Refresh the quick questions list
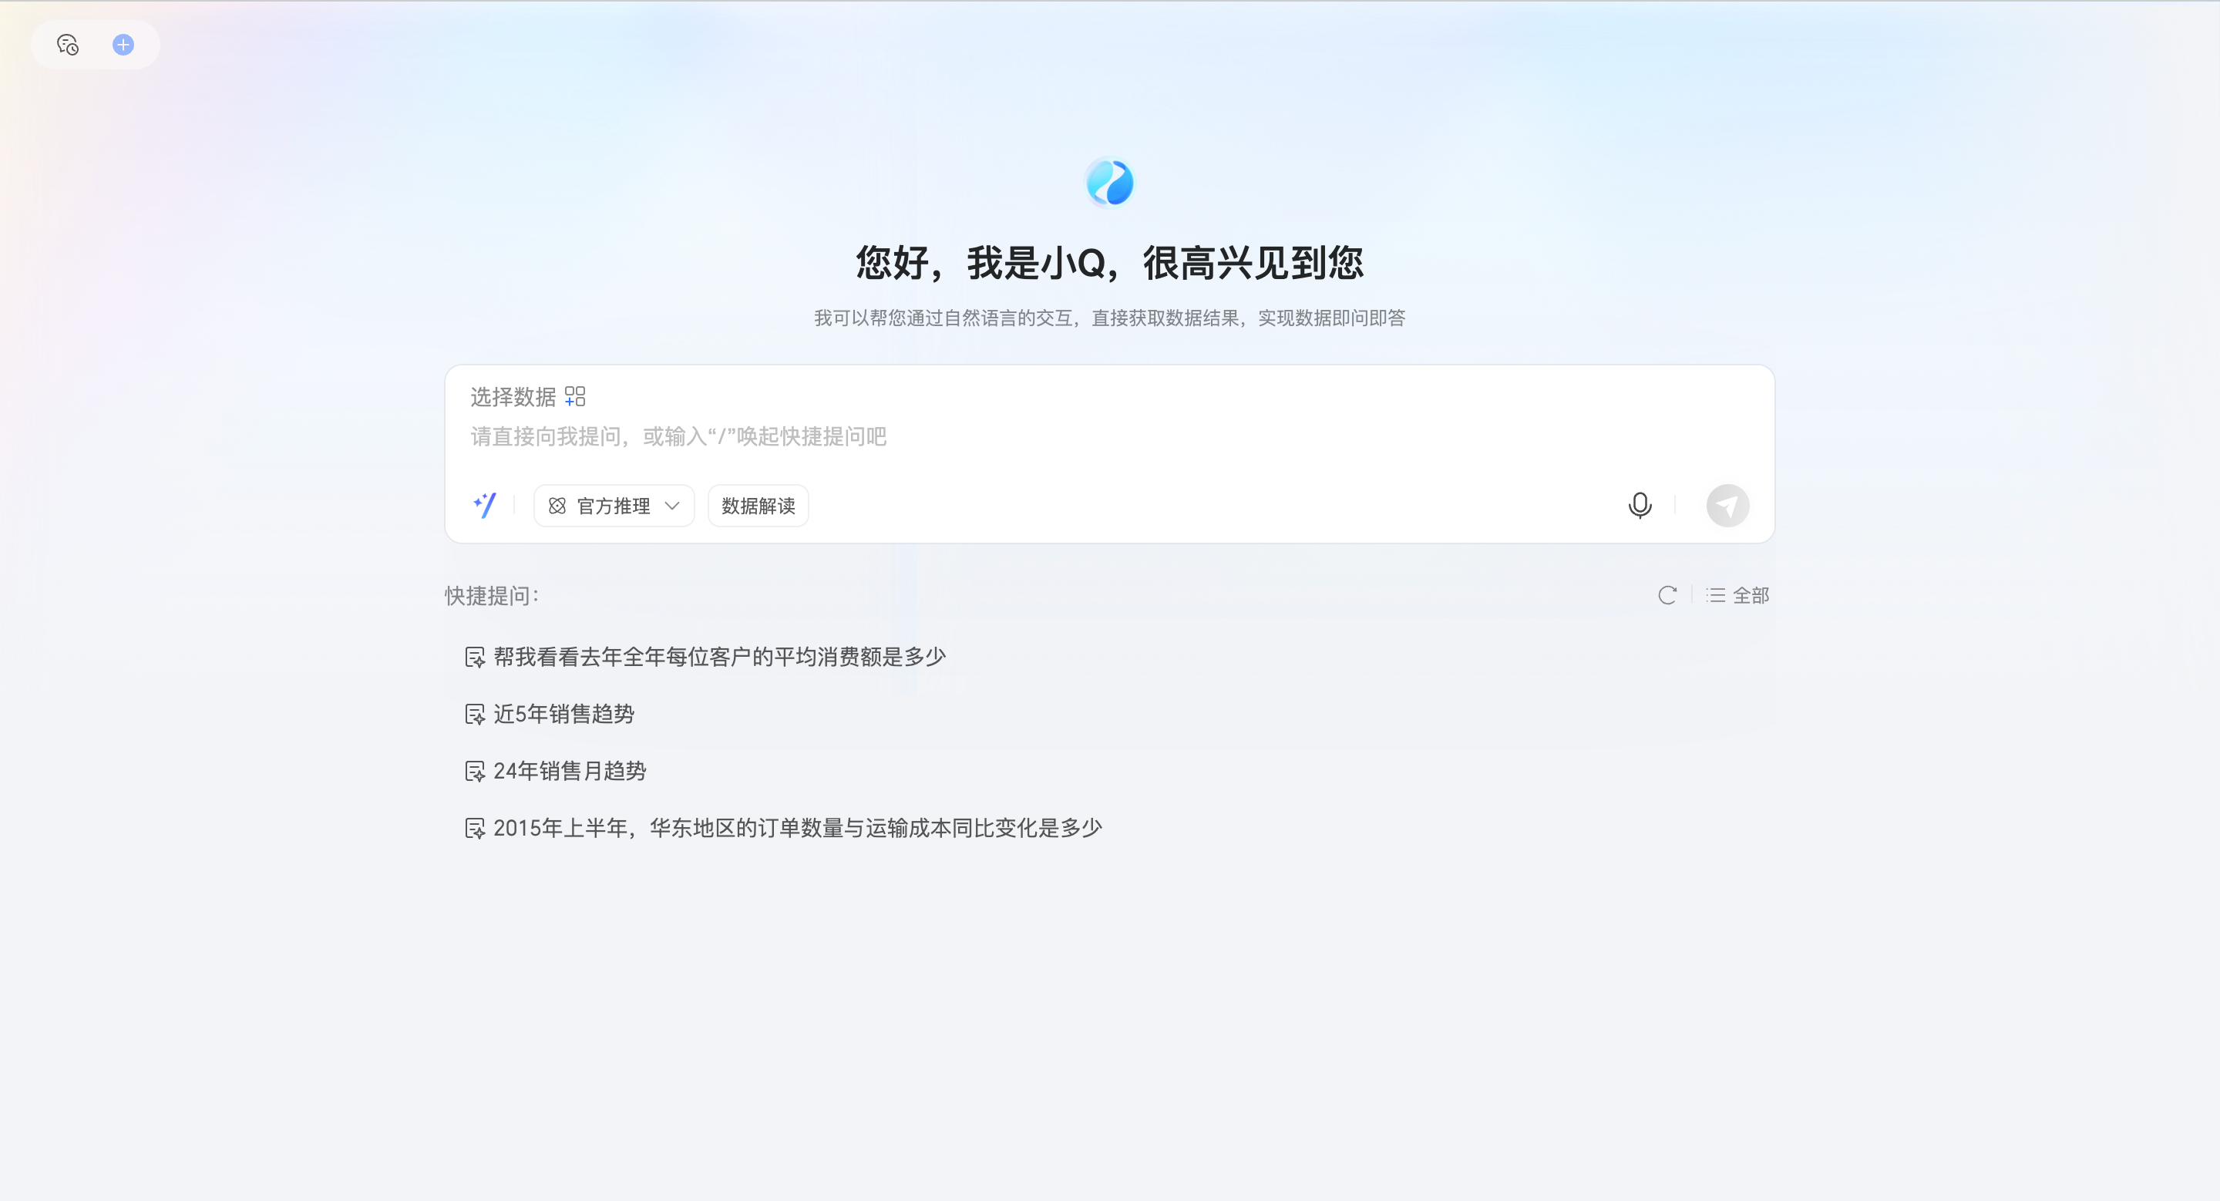Viewport: 2220px width, 1201px height. coord(1667,595)
